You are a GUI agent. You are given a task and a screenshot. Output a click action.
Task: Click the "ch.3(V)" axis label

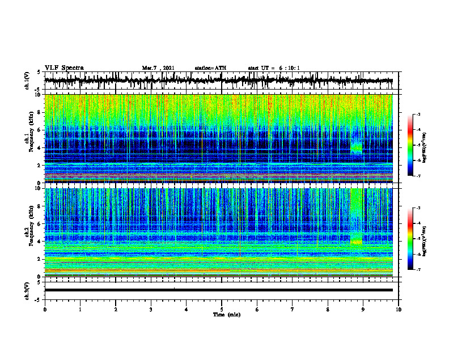tap(27, 291)
